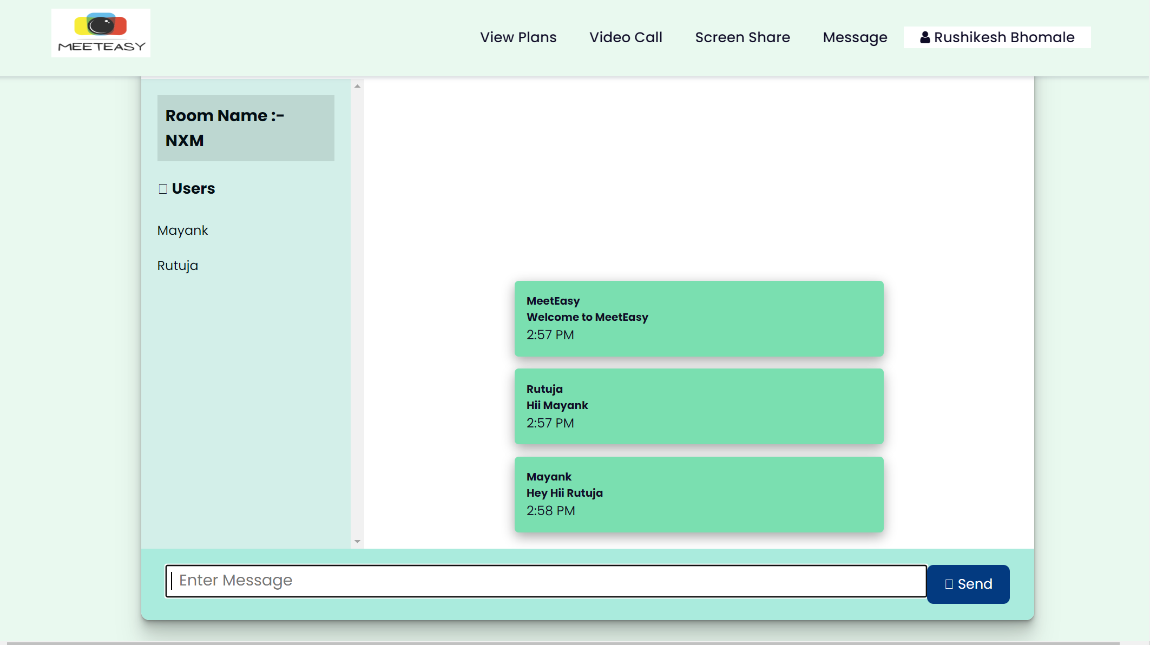
Task: Select user Rutuja in the sidebar
Action: pos(177,265)
